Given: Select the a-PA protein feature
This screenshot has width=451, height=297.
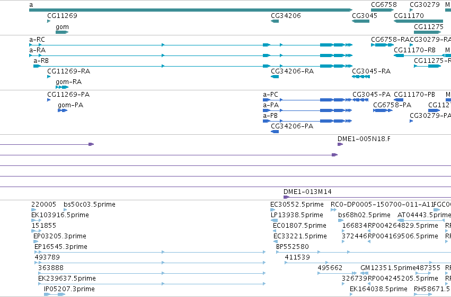Looking at the screenshot, I should tap(307, 110).
